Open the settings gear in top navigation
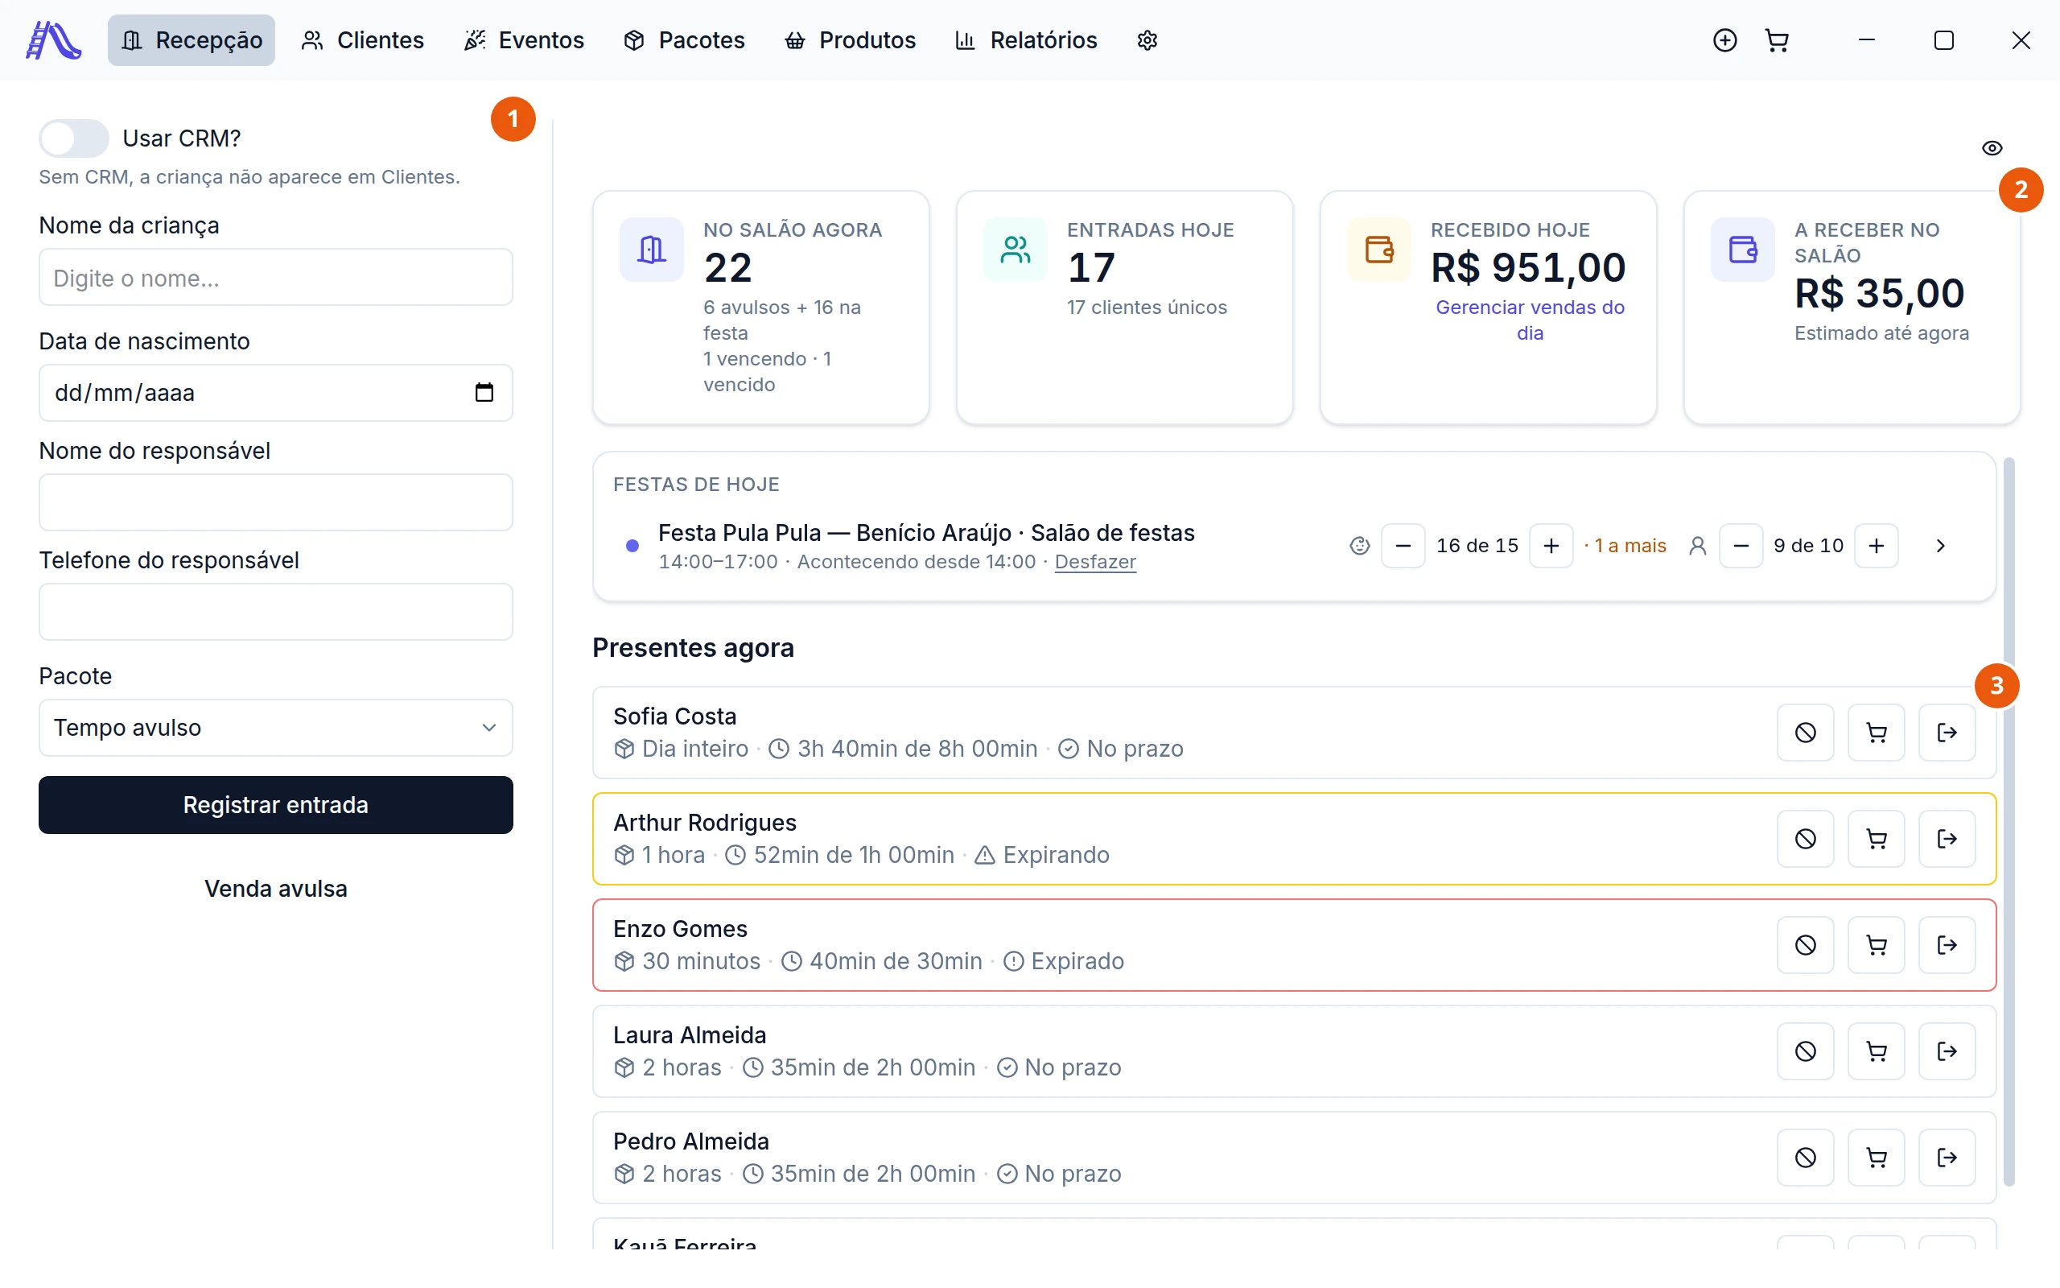2060x1288 pixels. [1147, 40]
